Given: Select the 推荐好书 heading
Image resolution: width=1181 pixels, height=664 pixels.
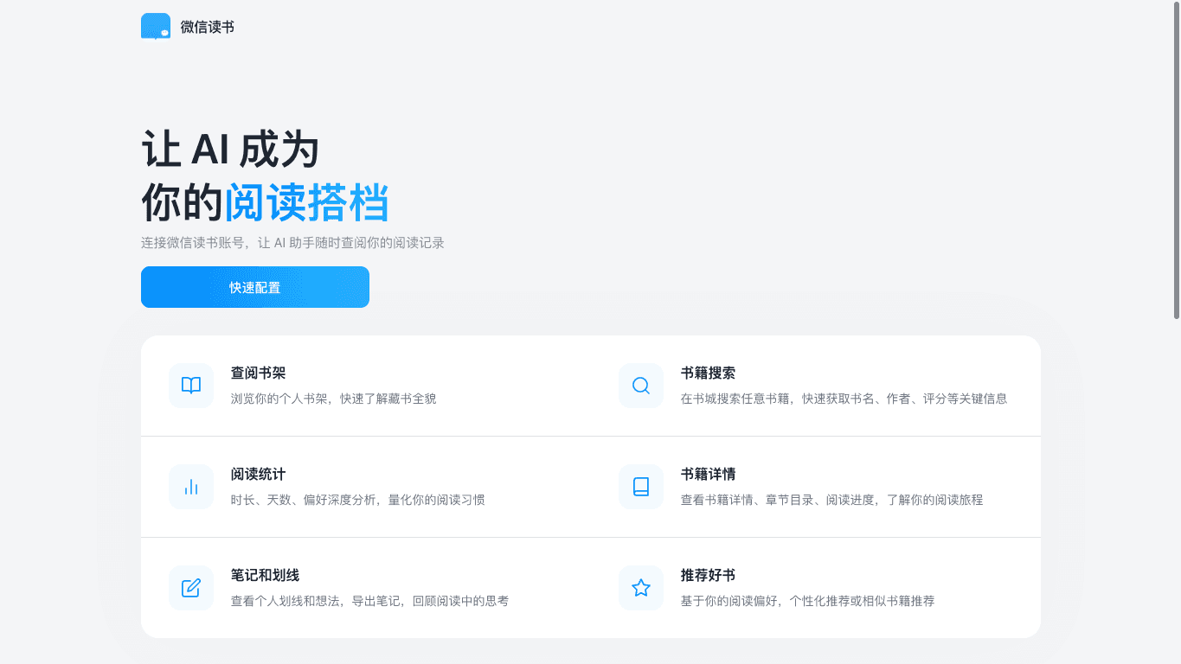Looking at the screenshot, I should pyautogui.click(x=708, y=576).
